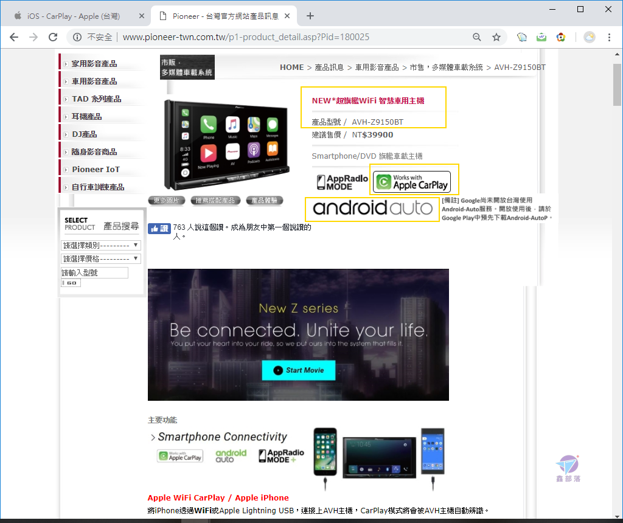Click small android auto logo under Smartphone Connectivity
Viewport: 623px width, 523px height.
[x=231, y=456]
